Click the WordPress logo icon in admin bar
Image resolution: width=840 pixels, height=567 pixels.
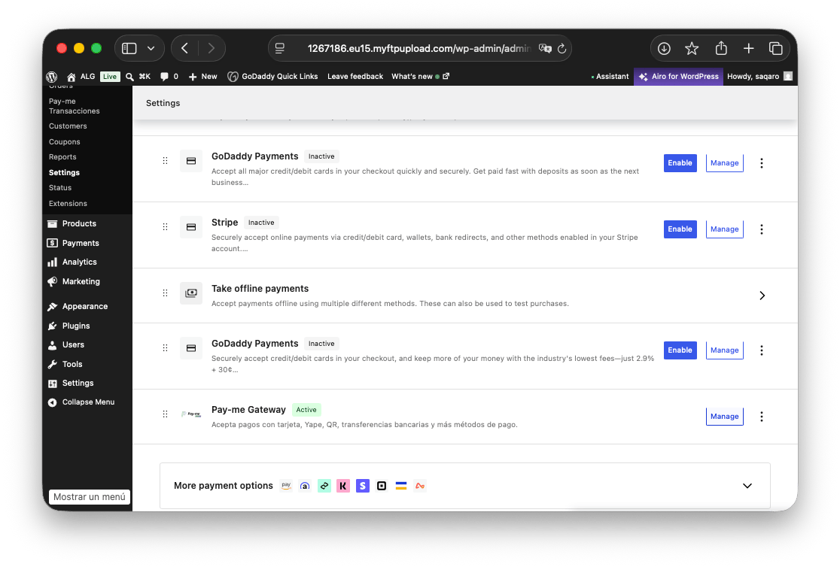52,77
